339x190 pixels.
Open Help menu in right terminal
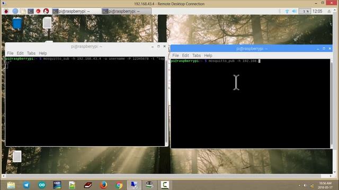(x=208, y=55)
